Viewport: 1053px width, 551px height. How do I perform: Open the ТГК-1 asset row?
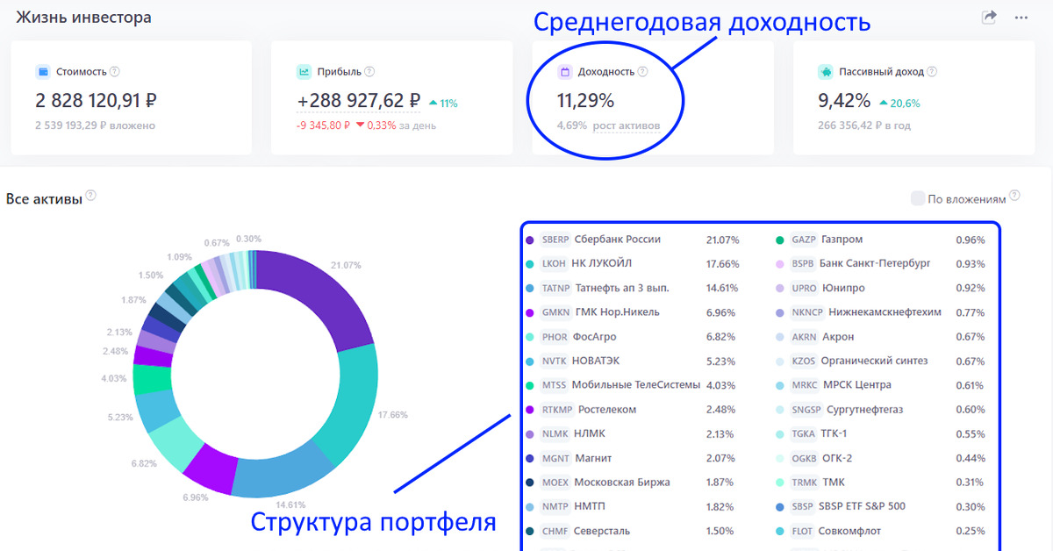point(881,433)
